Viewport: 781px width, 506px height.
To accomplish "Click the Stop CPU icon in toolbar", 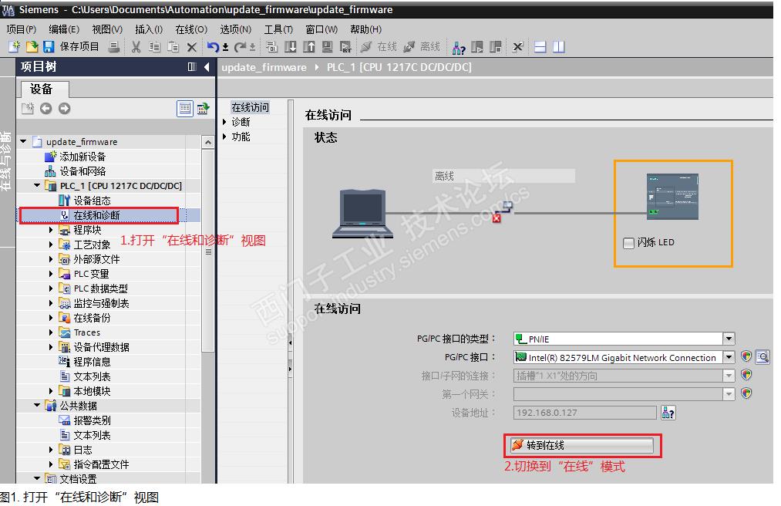I will pos(495,47).
